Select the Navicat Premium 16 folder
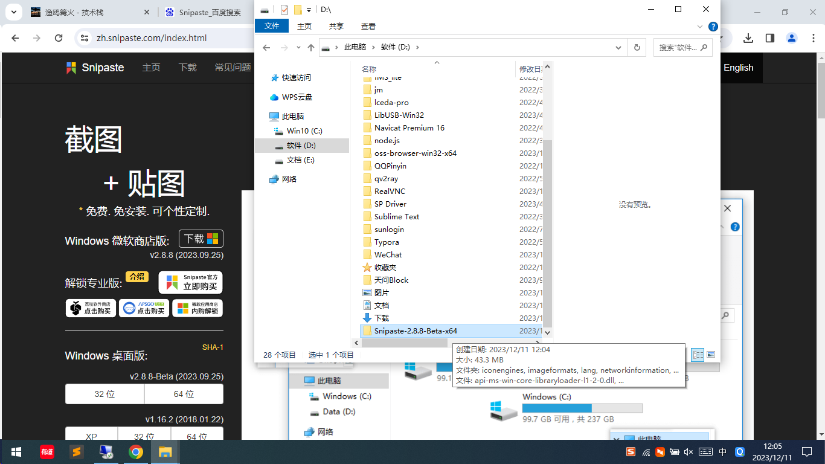This screenshot has width=825, height=464. click(x=409, y=127)
